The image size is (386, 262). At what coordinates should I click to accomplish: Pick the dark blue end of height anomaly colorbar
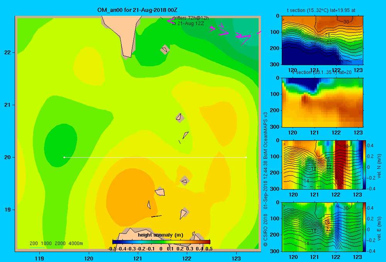[x=114, y=242]
